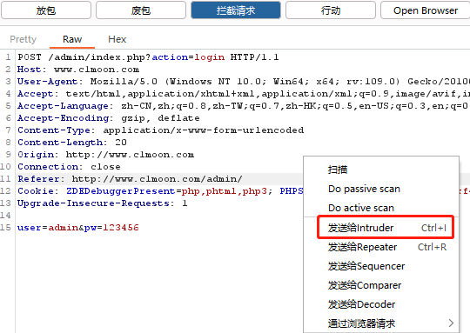Click the Origin header line

[106, 155]
